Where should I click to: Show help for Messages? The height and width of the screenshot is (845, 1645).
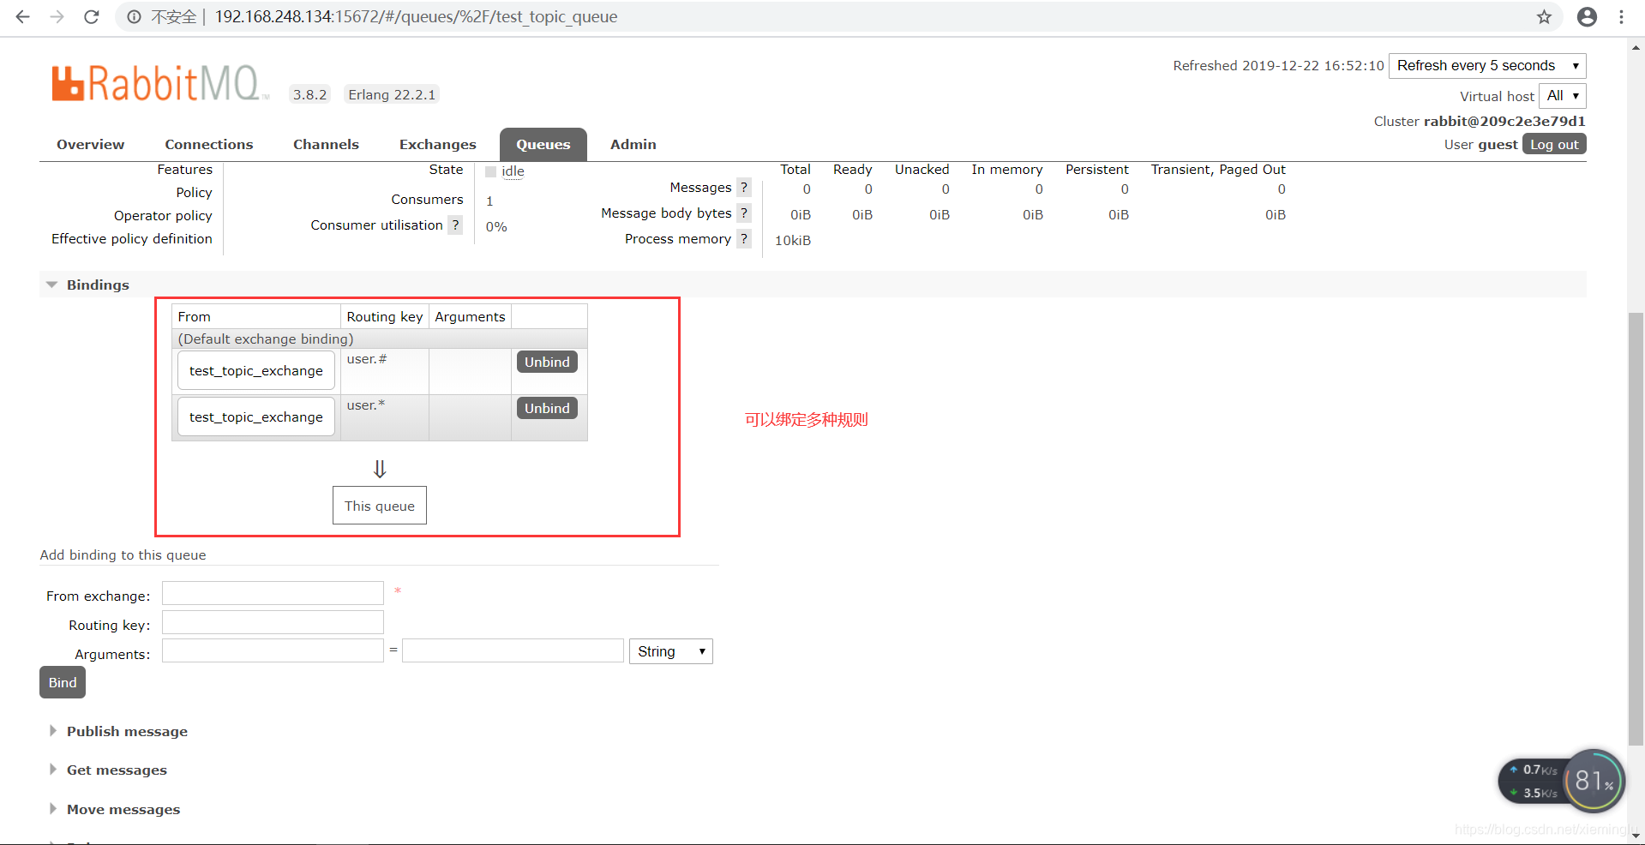(x=744, y=188)
